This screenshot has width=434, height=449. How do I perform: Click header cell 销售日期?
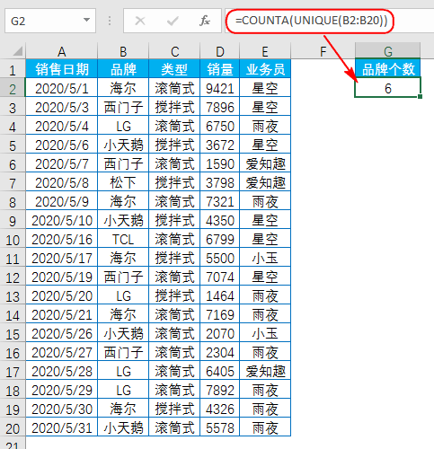pyautogui.click(x=62, y=68)
